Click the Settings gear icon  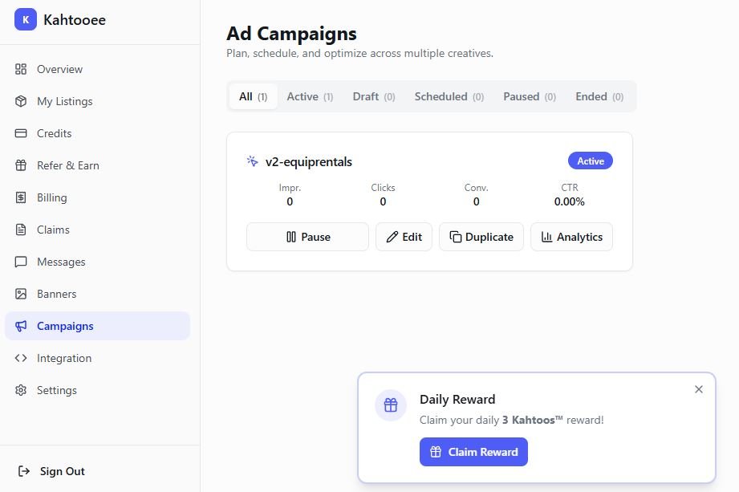pos(22,390)
